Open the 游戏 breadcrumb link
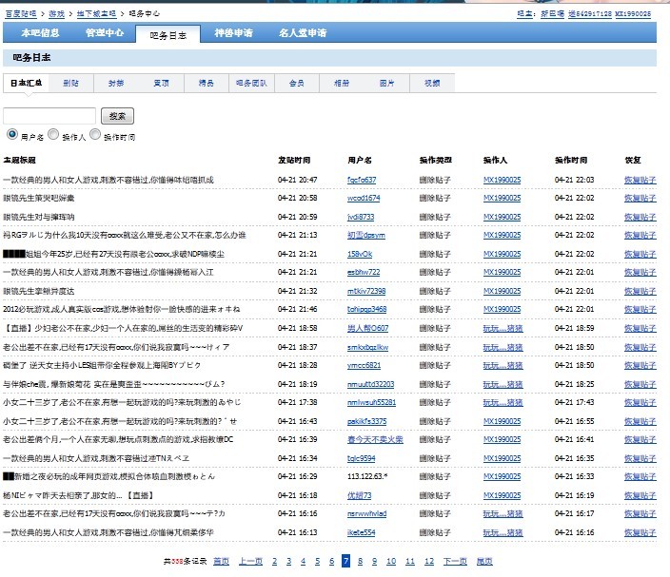The width and height of the screenshot is (670, 577). [x=56, y=13]
